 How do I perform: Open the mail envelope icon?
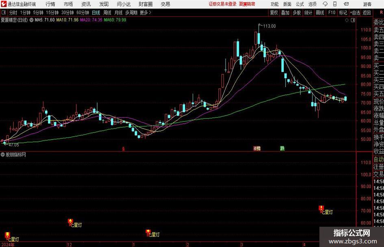[x=346, y=4]
